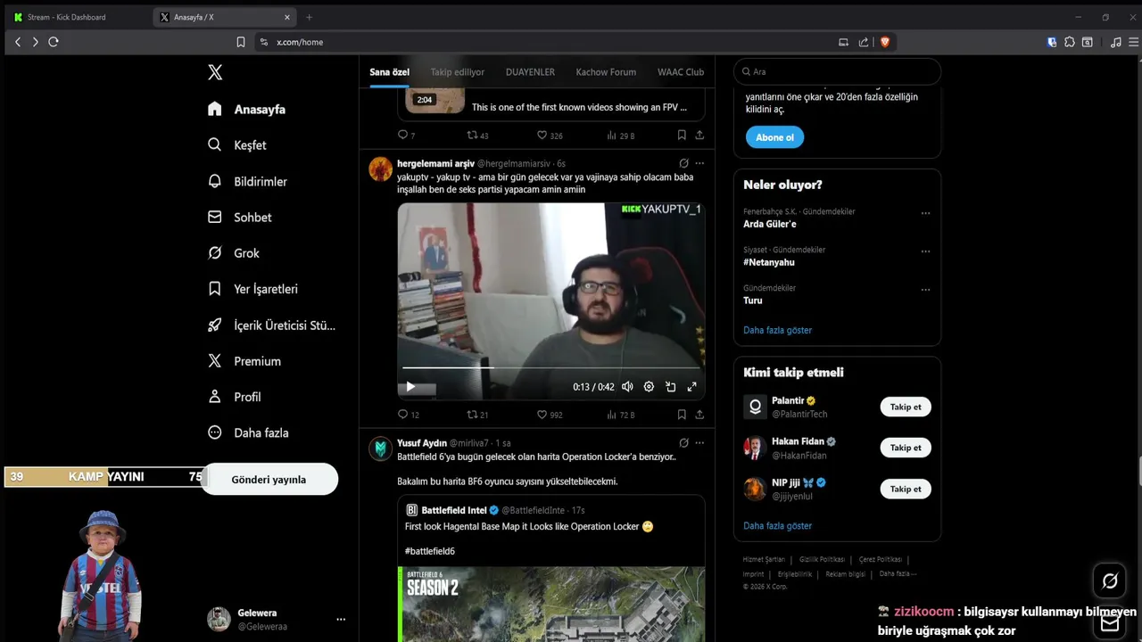Open Turu trend options

coord(925,290)
